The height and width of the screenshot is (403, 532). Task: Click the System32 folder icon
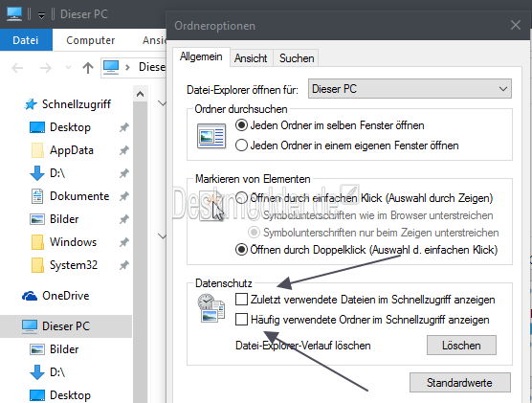(37, 265)
